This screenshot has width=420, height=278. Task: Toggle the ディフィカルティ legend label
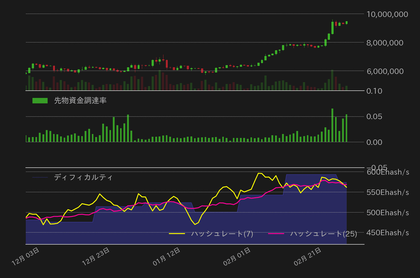coord(83,177)
